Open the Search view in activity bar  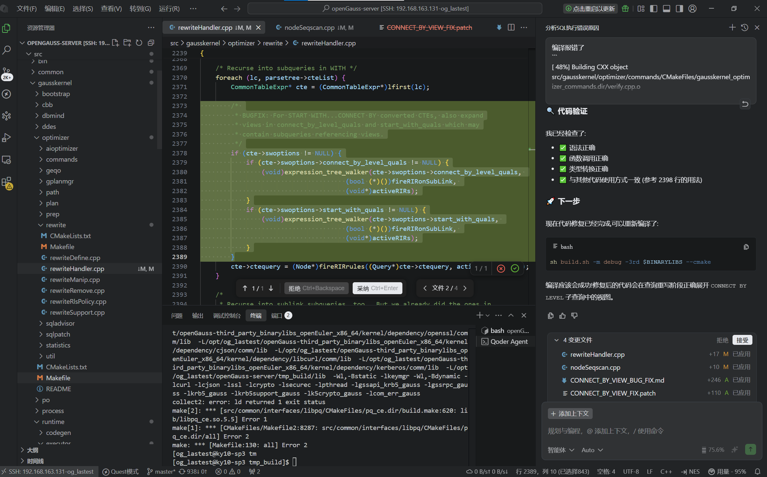7,50
